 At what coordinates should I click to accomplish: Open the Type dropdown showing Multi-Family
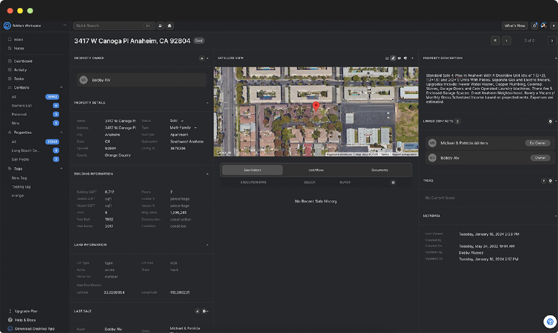(183, 127)
